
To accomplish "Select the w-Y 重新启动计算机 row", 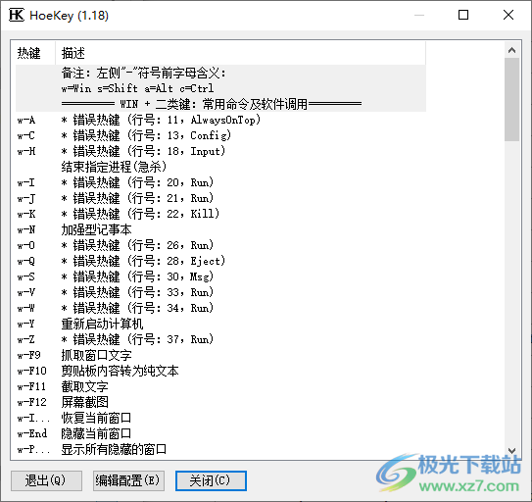I will click(220, 324).
